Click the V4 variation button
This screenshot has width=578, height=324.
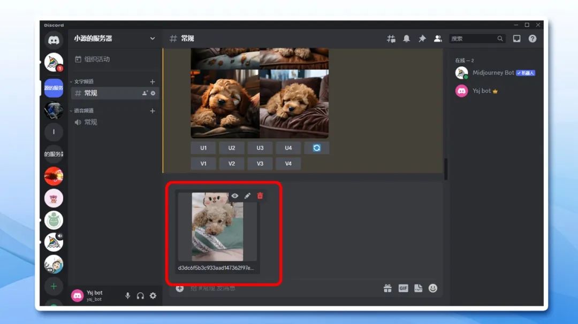click(288, 164)
